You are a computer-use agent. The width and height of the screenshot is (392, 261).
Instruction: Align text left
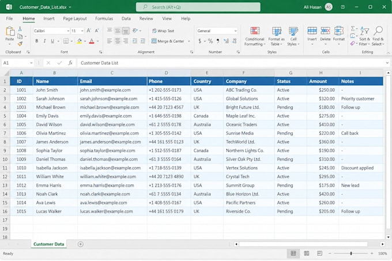tap(110, 41)
